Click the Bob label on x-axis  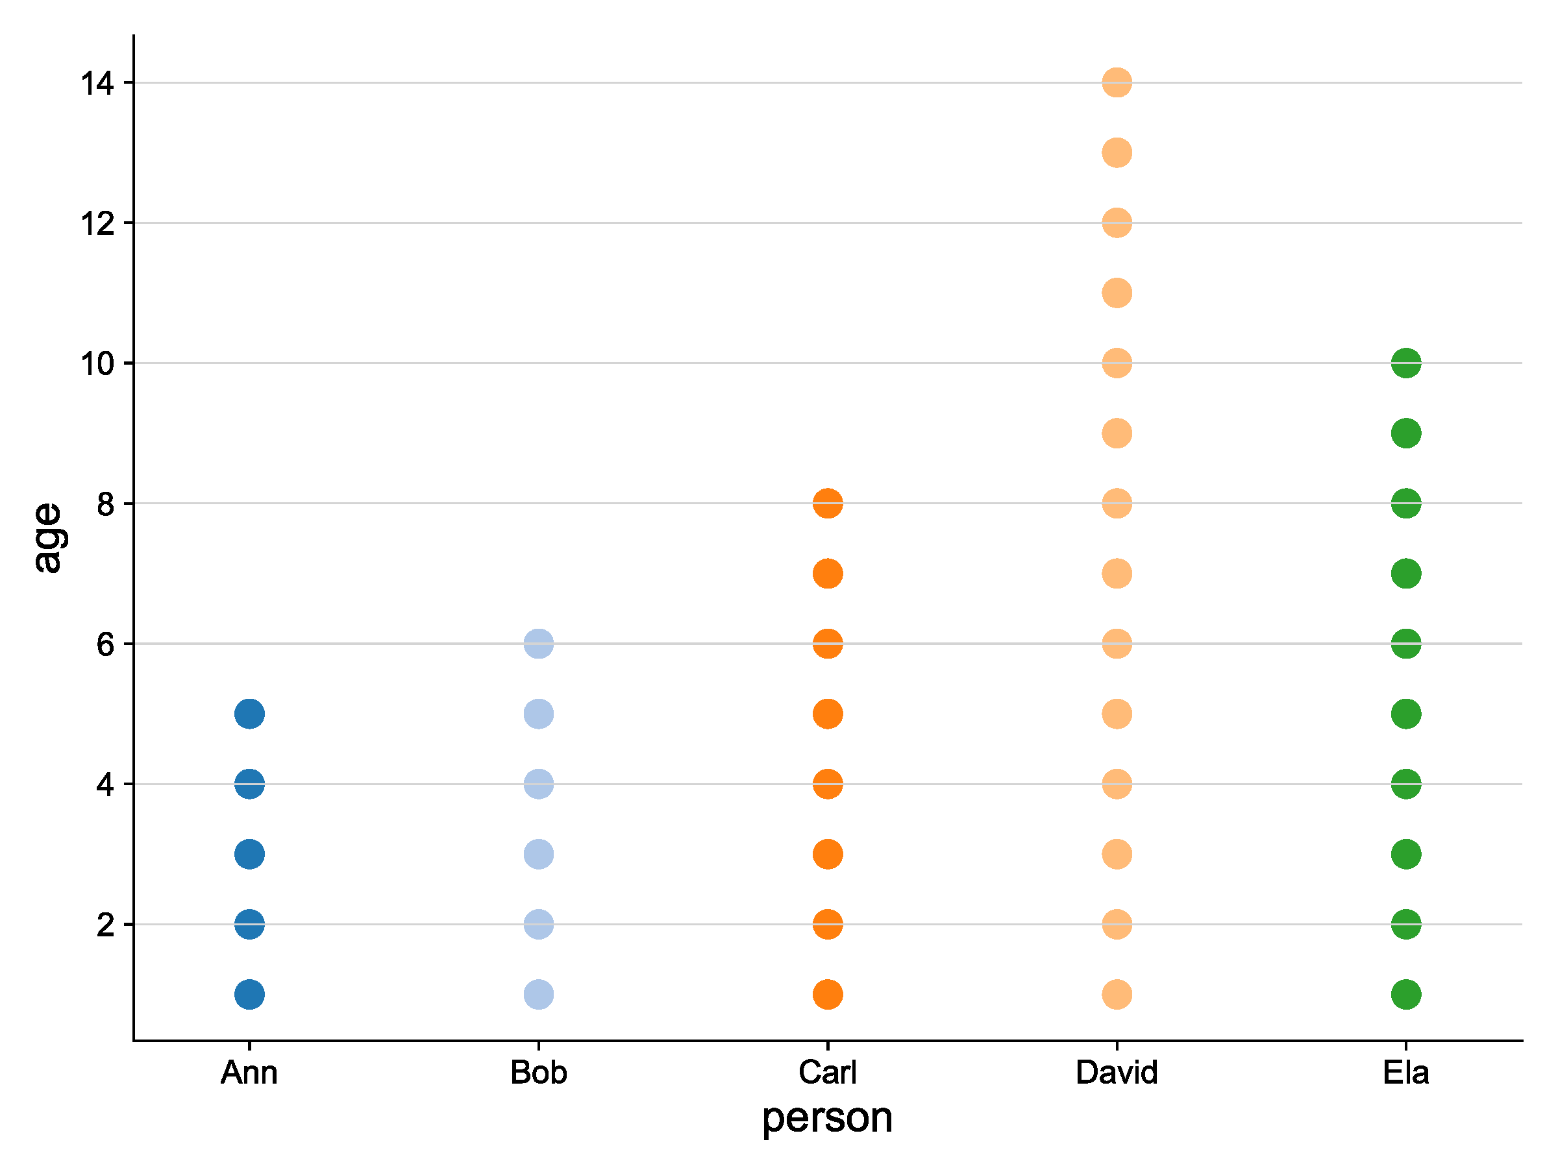point(539,1073)
